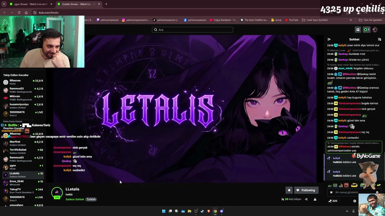Open the RRaenee PEAK followed channel

click(23, 82)
